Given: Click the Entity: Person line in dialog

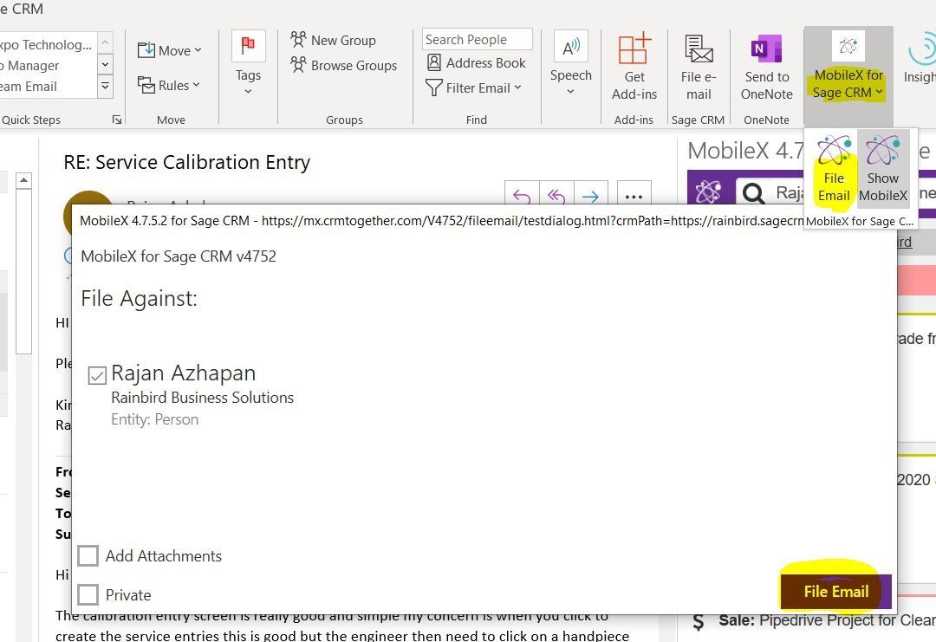Looking at the screenshot, I should [154, 419].
